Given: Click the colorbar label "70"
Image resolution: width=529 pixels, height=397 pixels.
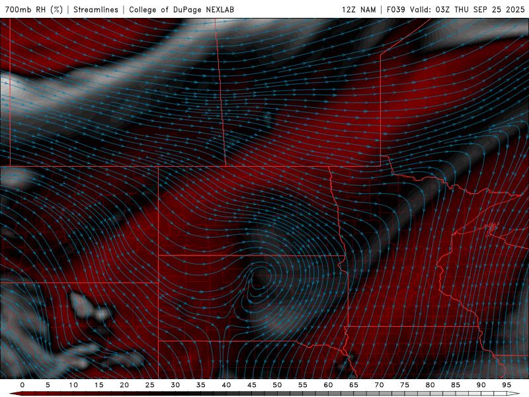Looking at the screenshot, I should pos(379,385).
